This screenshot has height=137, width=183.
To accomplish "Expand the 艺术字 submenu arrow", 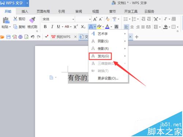I will [125, 34].
